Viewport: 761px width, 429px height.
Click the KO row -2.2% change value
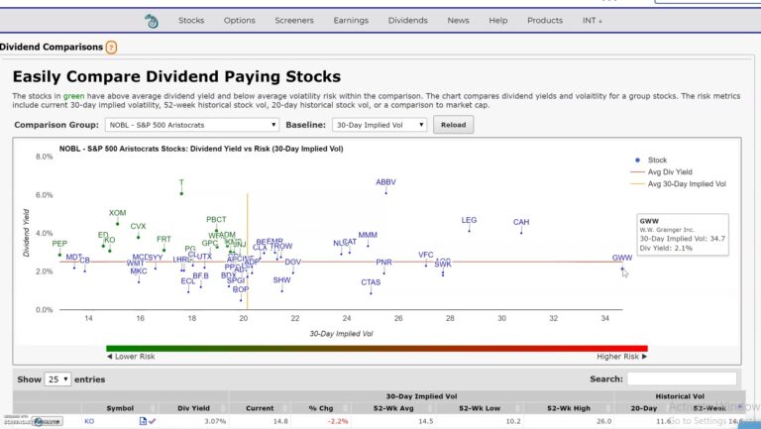point(338,421)
